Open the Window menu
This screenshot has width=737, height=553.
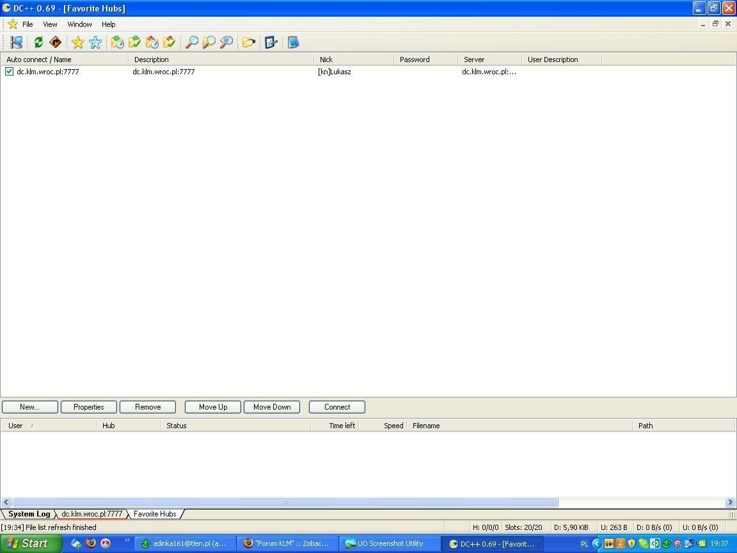coord(79,24)
